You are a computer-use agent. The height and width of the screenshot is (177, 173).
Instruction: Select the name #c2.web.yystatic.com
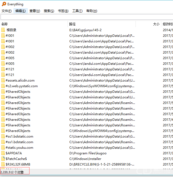pos(22,86)
